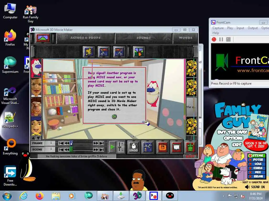
Task: Click the Undo egg button
Action: pyautogui.click(x=134, y=147)
